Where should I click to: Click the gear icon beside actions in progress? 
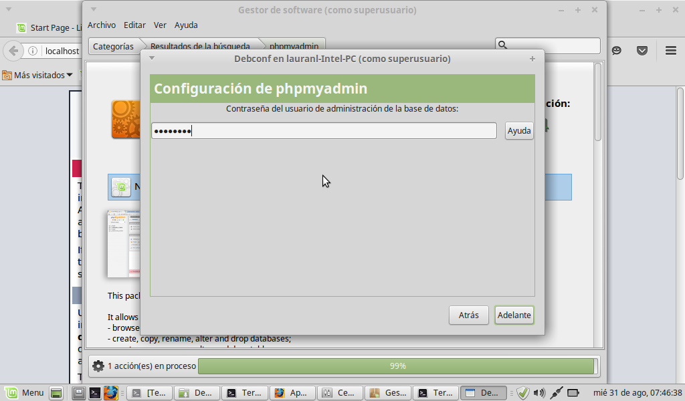98,366
